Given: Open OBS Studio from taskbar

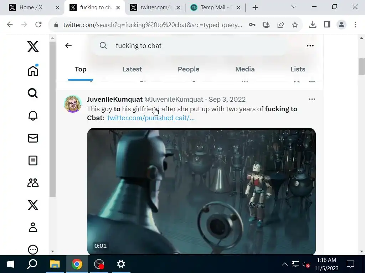Looking at the screenshot, I should click(x=99, y=264).
